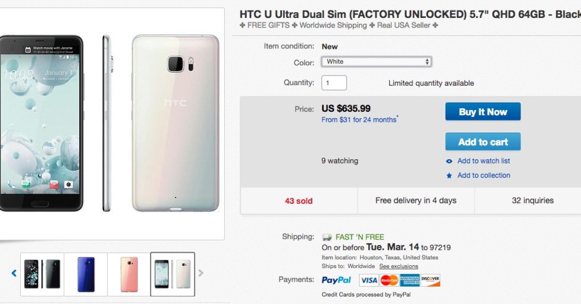Viewport: 581px width, 304px height.
Task: Click the Quantity input field
Action: (334, 83)
